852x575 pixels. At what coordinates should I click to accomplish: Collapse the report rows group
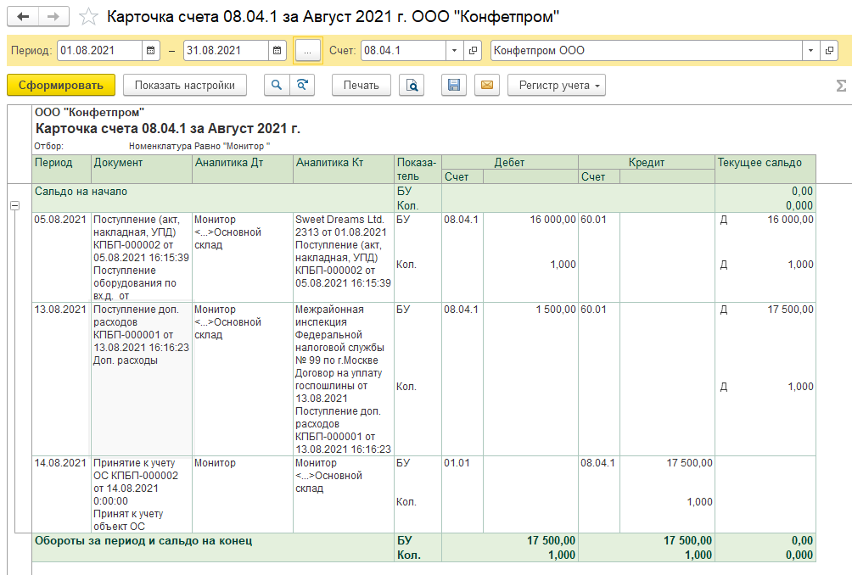click(x=14, y=206)
